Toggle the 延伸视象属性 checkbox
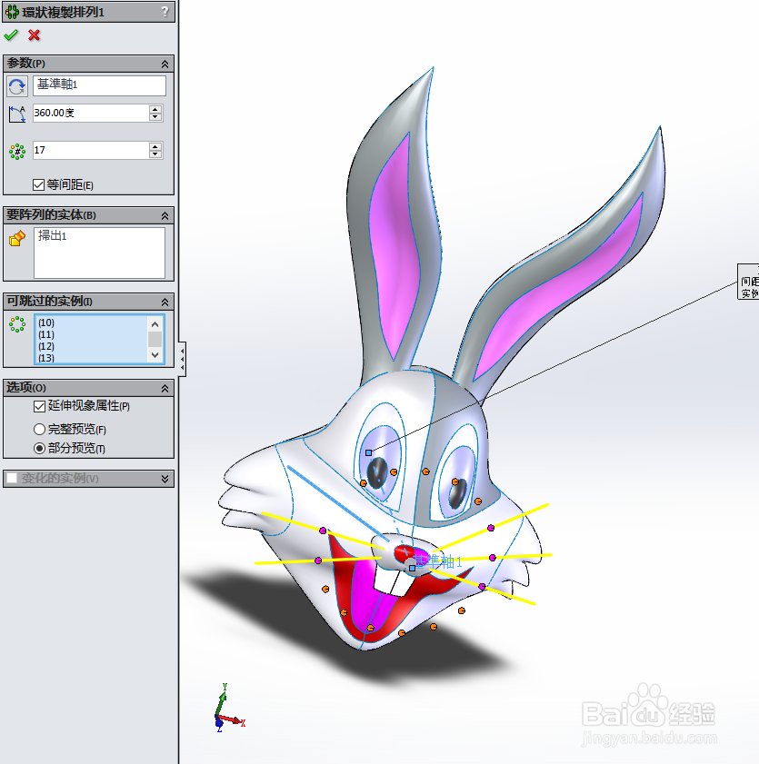The image size is (759, 764). (39, 406)
